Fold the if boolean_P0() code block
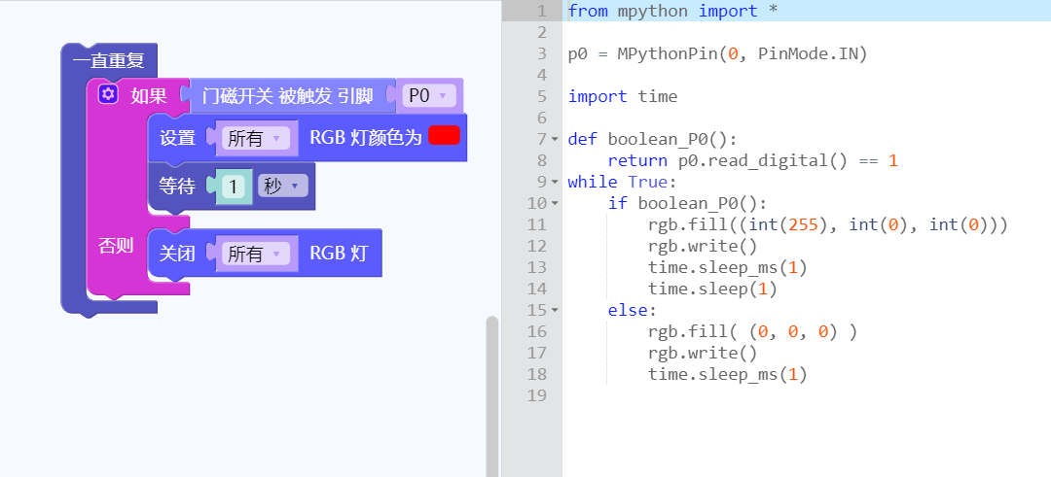Screen dimensions: 1051x477 point(555,203)
